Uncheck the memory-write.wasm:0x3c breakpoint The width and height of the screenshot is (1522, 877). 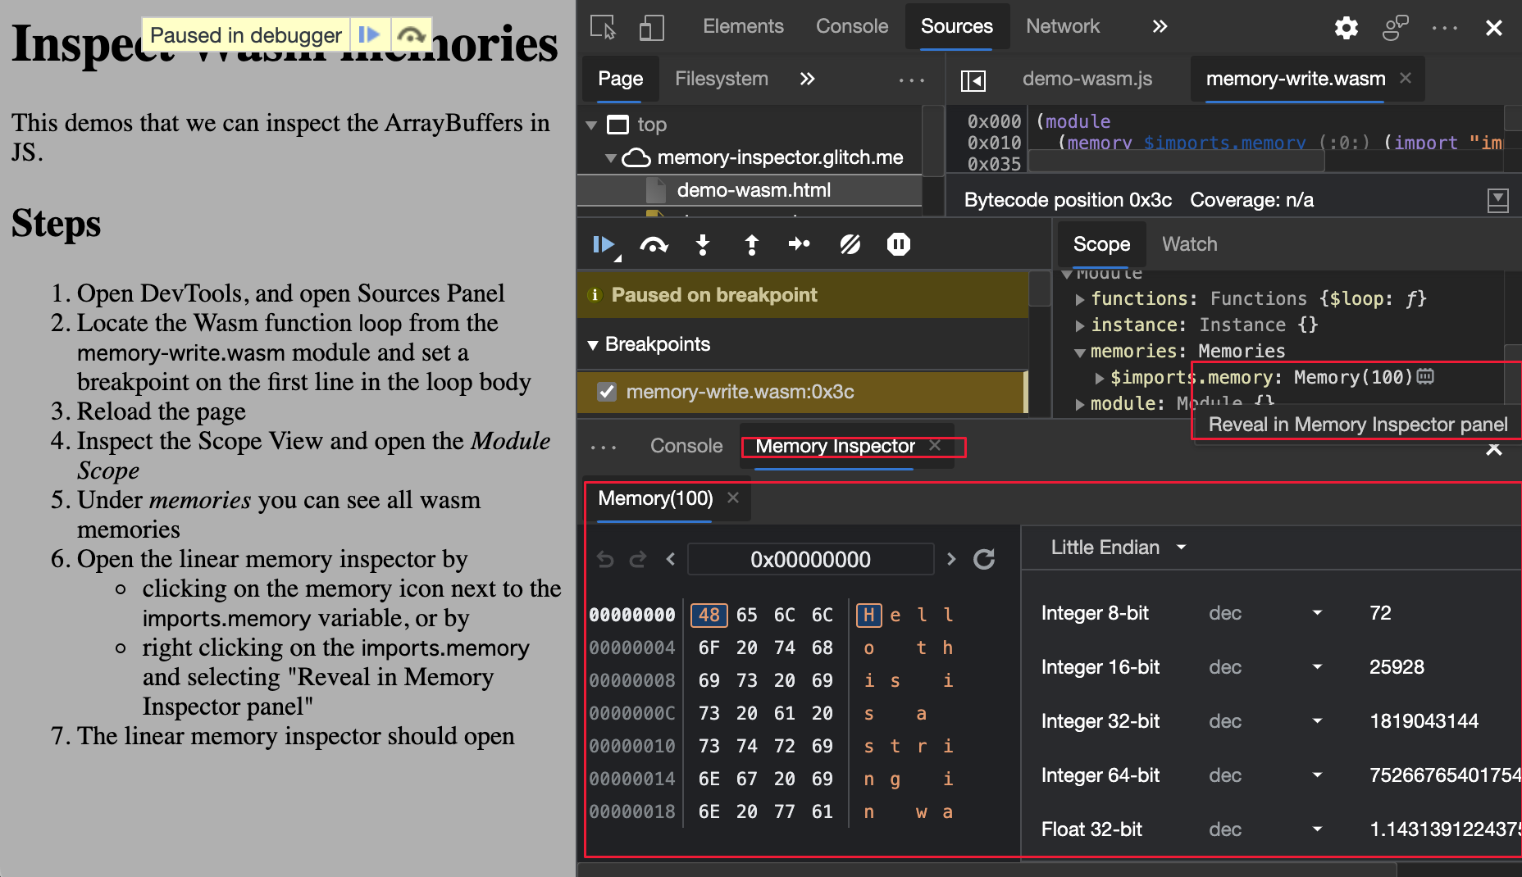tap(607, 392)
